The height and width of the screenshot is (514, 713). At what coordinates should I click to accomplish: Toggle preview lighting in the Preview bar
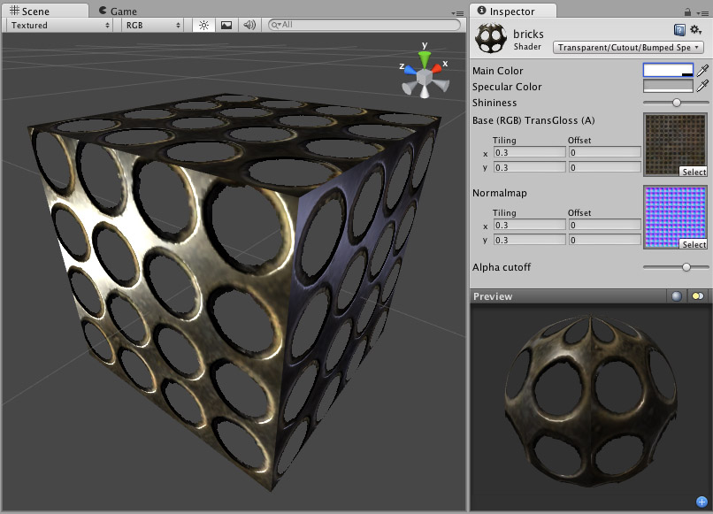point(697,296)
